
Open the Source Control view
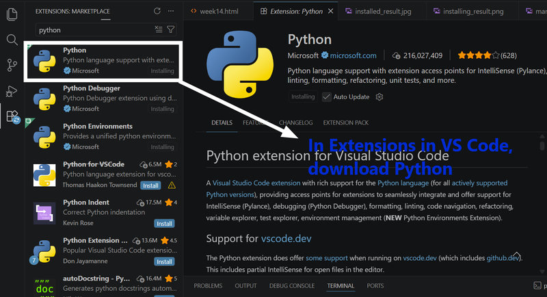[x=12, y=65]
